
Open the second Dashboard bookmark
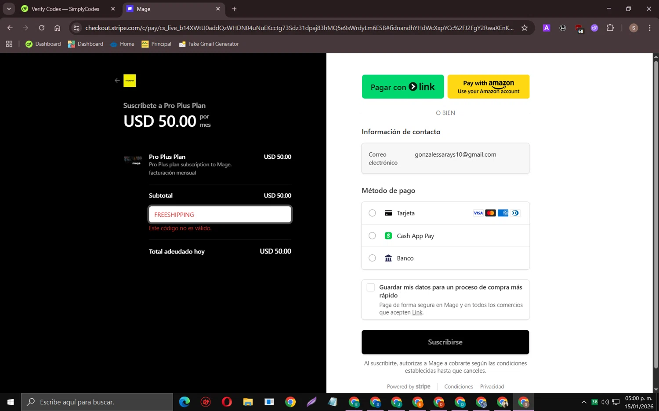[85, 44]
